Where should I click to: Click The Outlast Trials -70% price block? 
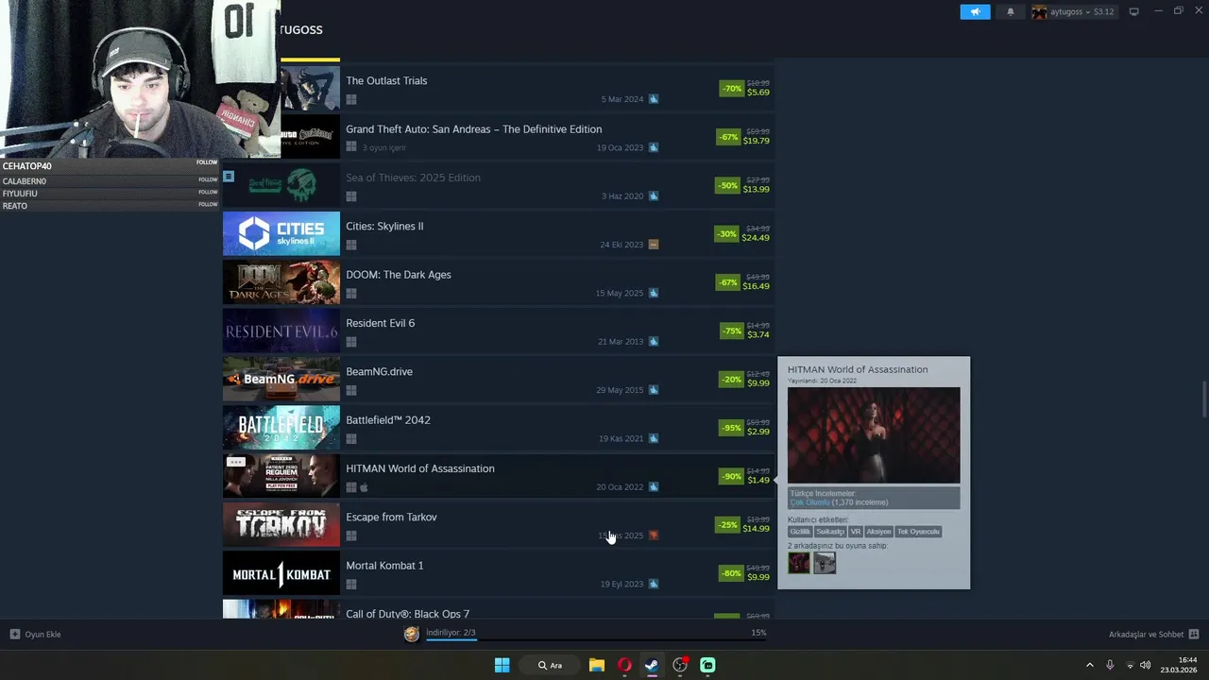(x=743, y=88)
